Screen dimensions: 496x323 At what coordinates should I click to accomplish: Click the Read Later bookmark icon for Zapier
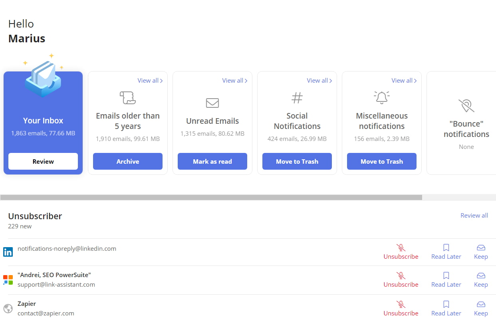[446, 304]
